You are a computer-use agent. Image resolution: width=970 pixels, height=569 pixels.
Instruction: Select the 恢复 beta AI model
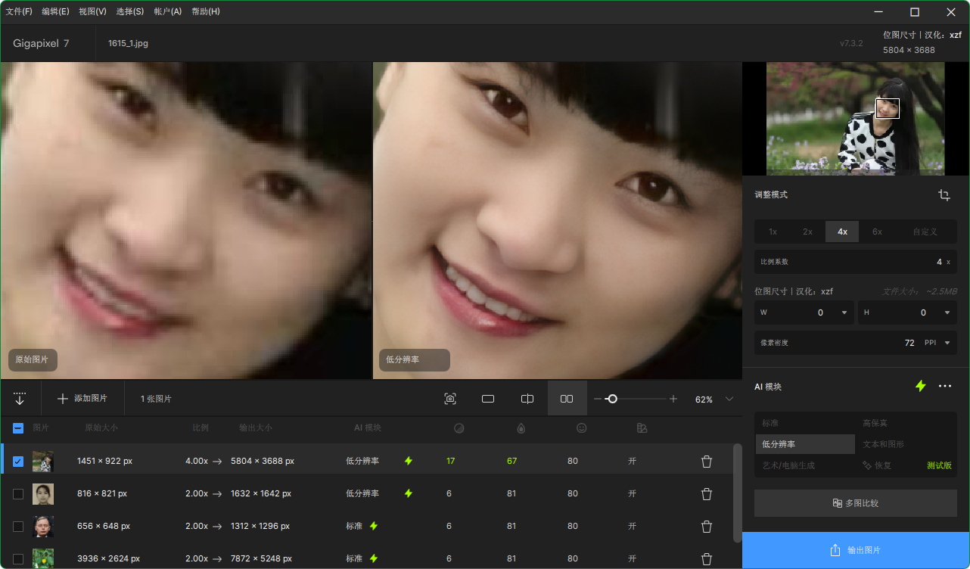point(906,465)
